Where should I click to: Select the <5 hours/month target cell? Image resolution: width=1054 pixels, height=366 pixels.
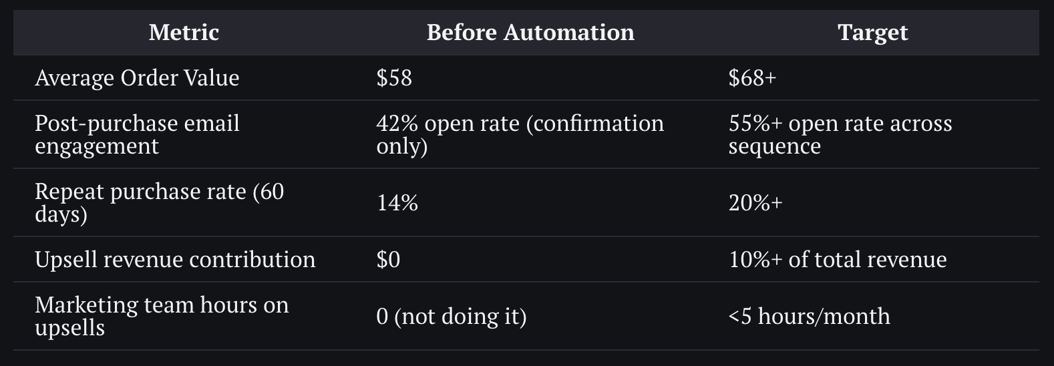pos(809,316)
